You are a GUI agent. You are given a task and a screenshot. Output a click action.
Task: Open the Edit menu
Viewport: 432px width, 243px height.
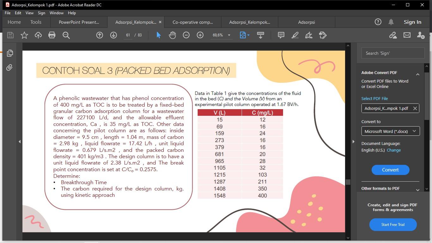[x=18, y=13]
